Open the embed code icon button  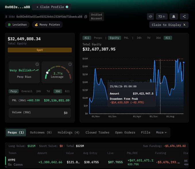150,16
